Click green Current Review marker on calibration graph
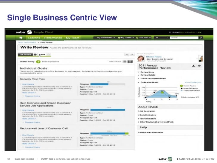The image size is (217, 163). tap(162, 92)
